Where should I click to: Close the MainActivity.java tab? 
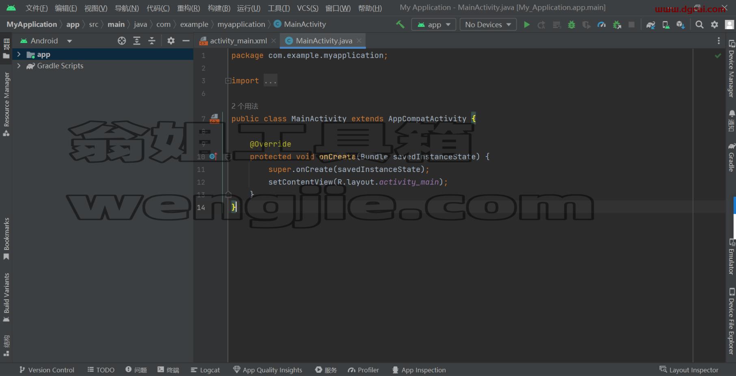coord(359,41)
